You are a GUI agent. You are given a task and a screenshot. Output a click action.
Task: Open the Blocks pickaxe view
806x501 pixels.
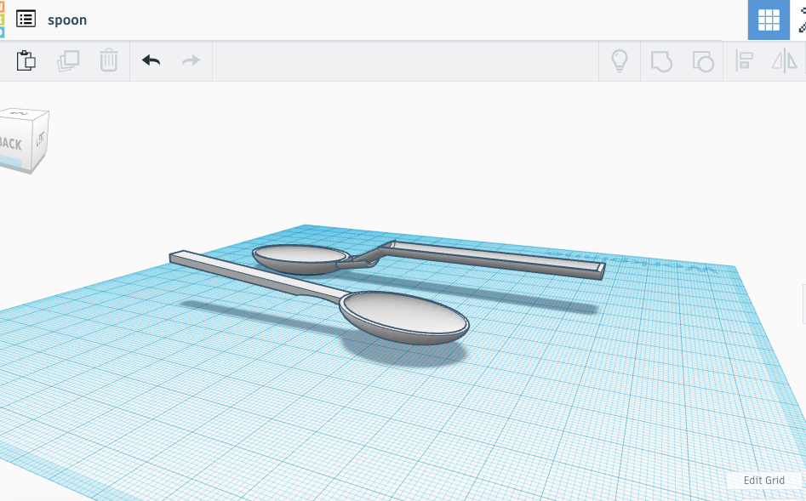point(801,20)
